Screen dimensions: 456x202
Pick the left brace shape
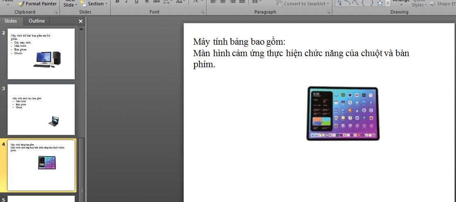pyautogui.click(x=363, y=3)
